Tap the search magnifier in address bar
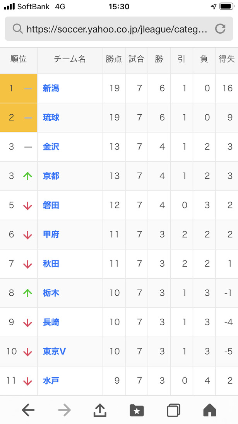 tap(17, 28)
